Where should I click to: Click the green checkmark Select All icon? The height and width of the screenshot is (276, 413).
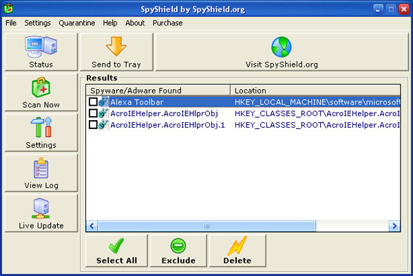click(116, 246)
